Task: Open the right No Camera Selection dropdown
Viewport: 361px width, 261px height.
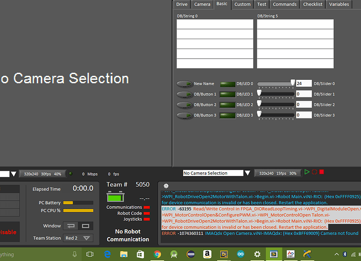Action: point(213,173)
